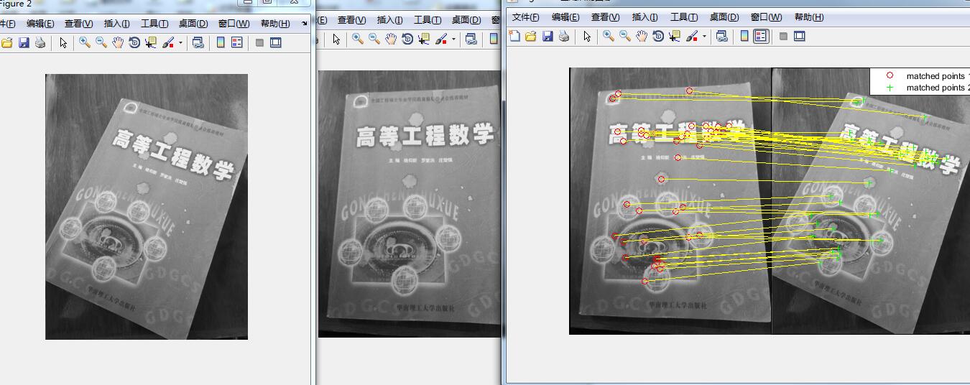Toggle Insert Legend in Figure 2 window
Viewport: 970px width, 385px height.
pos(237,43)
